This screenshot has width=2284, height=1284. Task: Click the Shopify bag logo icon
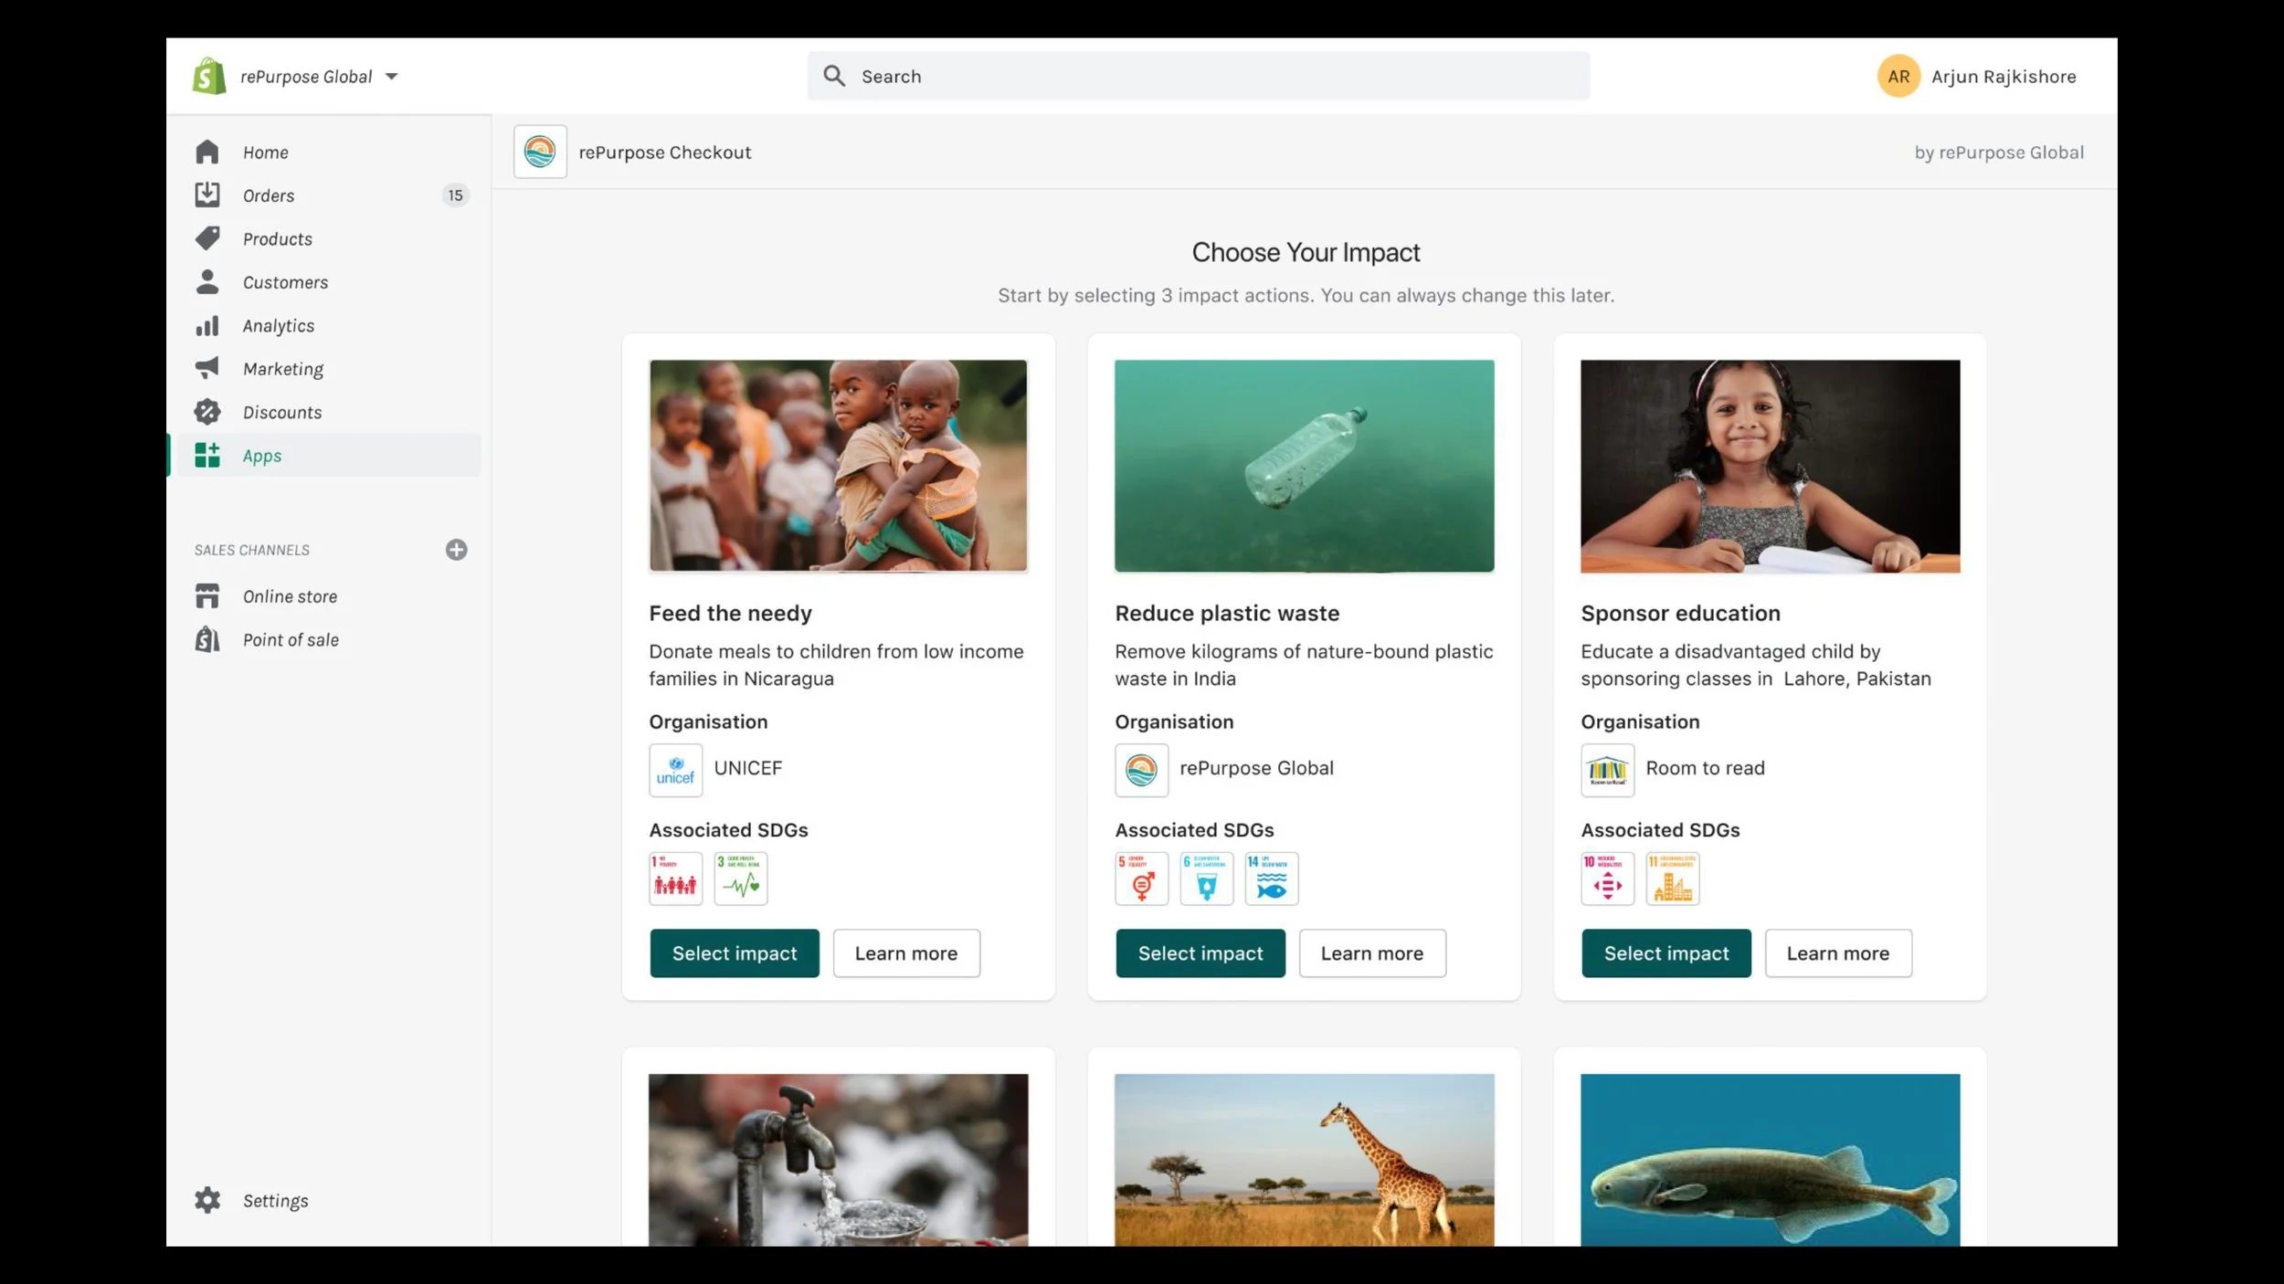[209, 76]
